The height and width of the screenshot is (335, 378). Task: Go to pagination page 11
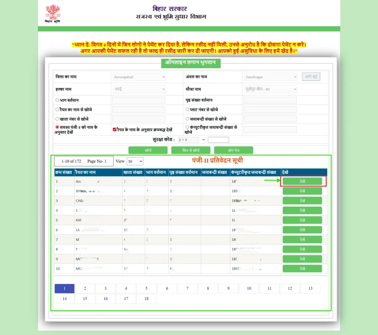coord(269,289)
